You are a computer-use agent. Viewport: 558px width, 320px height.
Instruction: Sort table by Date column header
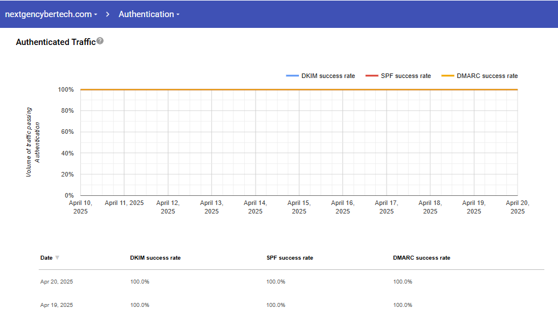point(46,258)
